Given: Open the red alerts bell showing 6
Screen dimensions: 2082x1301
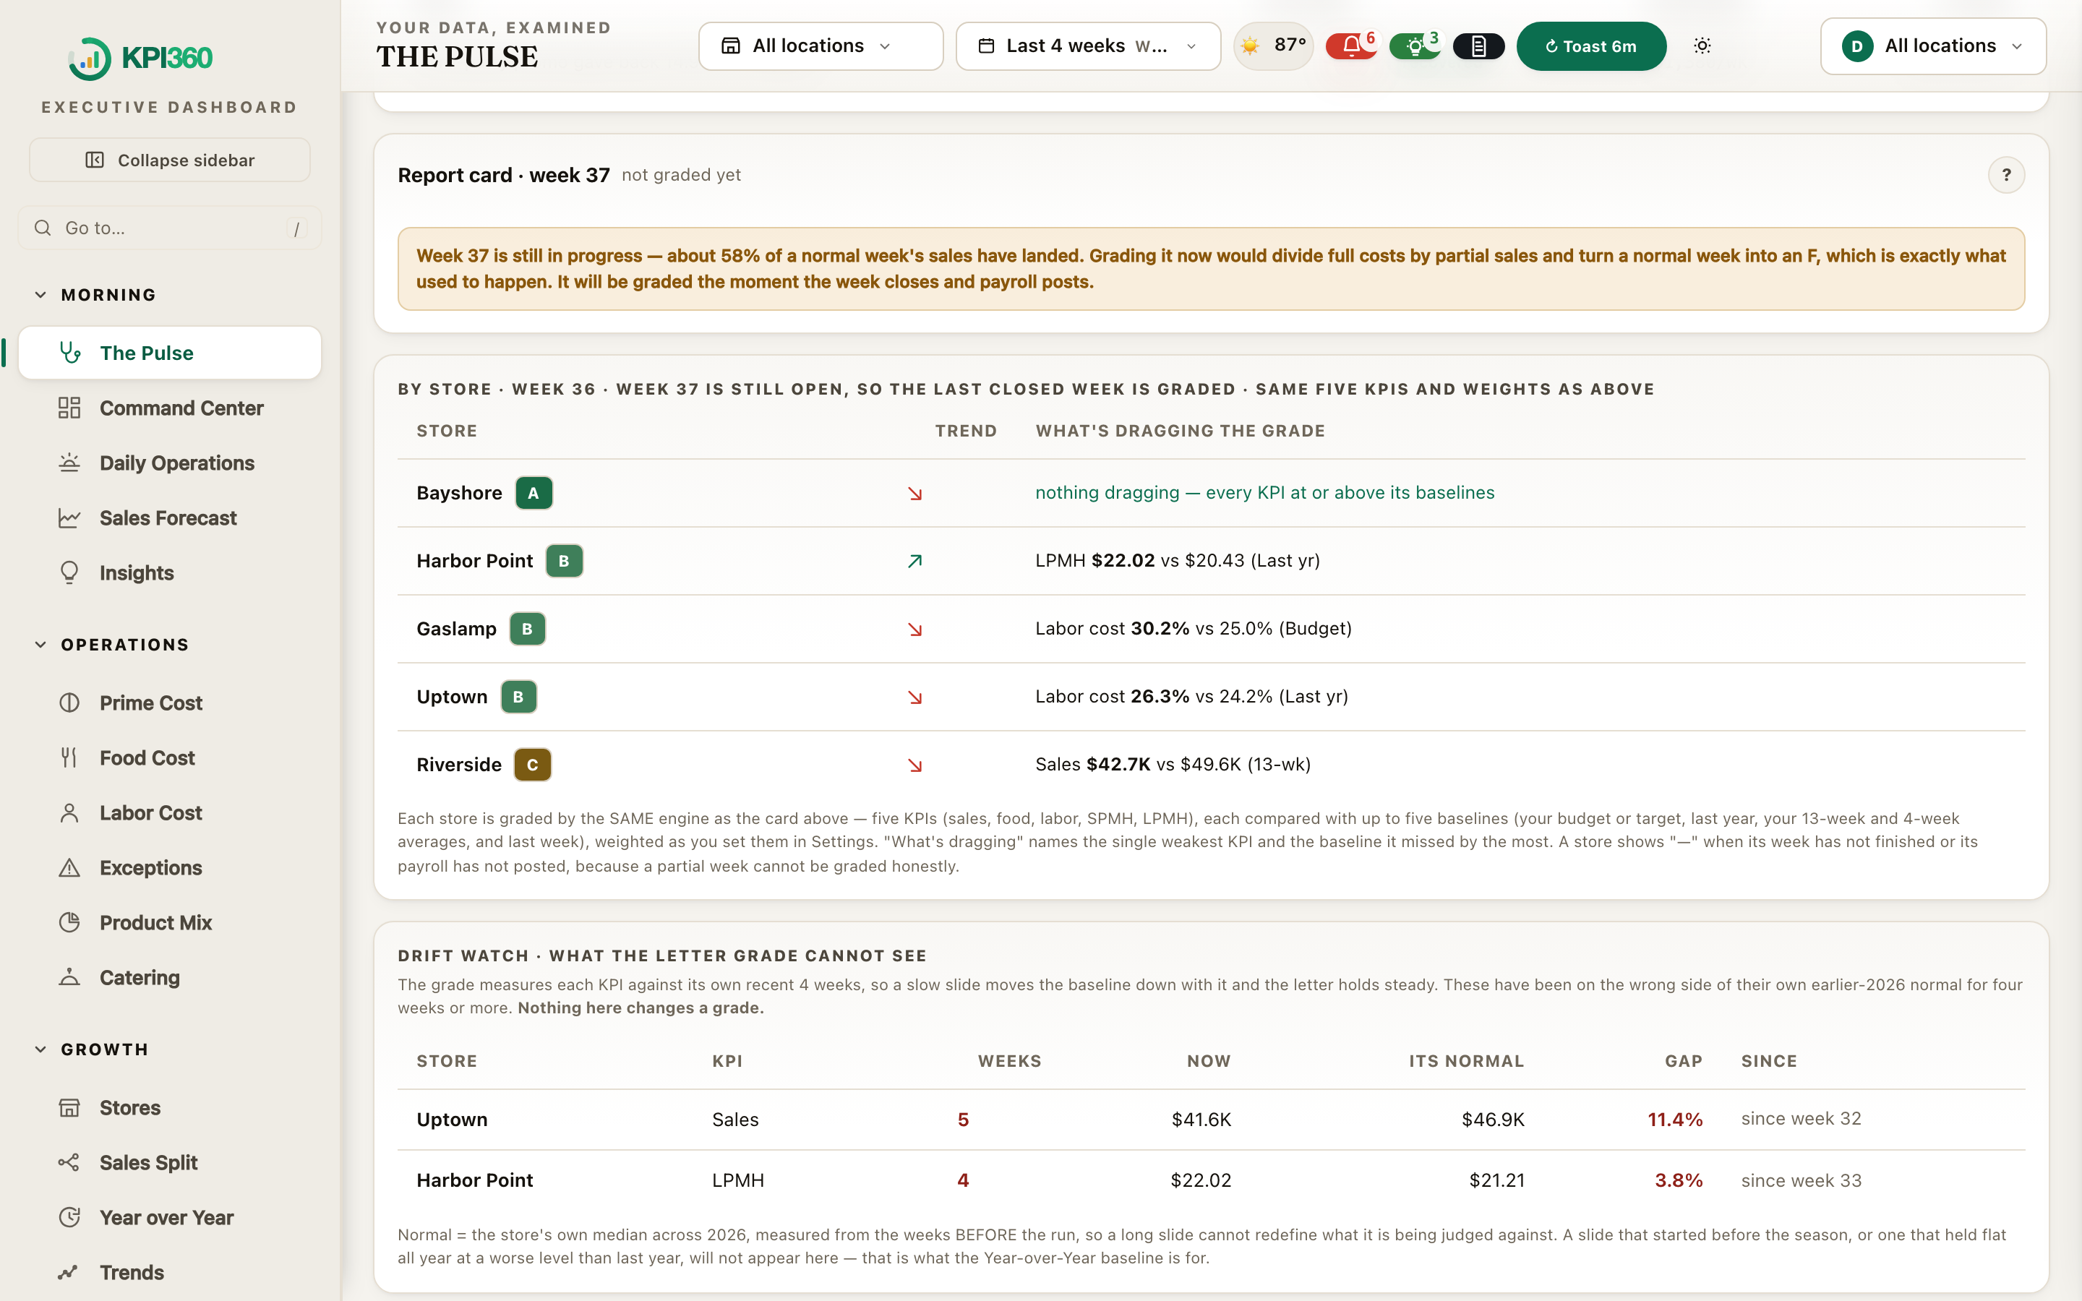Looking at the screenshot, I should pos(1352,46).
